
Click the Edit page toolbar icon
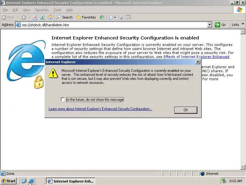click(x=128, y=17)
